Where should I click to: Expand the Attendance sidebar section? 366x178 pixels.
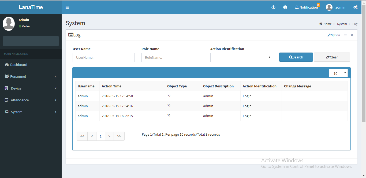31,100
